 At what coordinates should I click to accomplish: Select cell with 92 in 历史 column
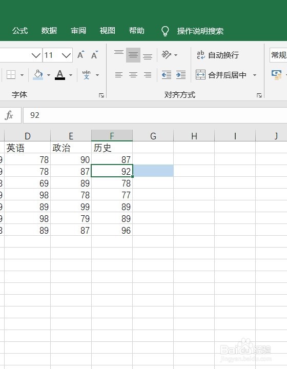pyautogui.click(x=112, y=171)
